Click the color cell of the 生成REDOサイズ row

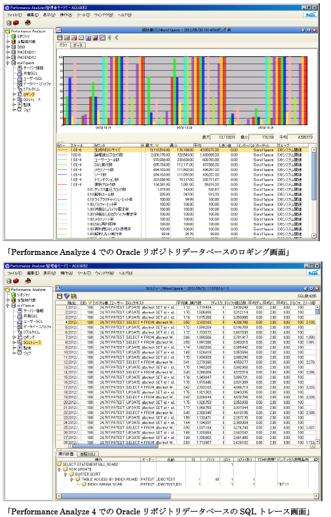pos(64,150)
